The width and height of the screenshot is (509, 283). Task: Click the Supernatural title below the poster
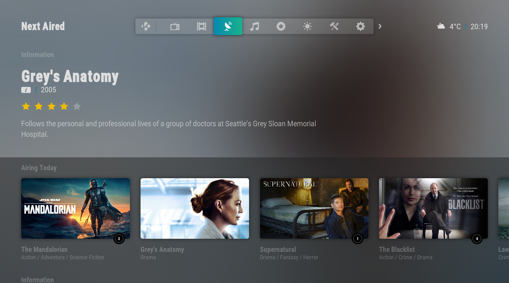[278, 249]
